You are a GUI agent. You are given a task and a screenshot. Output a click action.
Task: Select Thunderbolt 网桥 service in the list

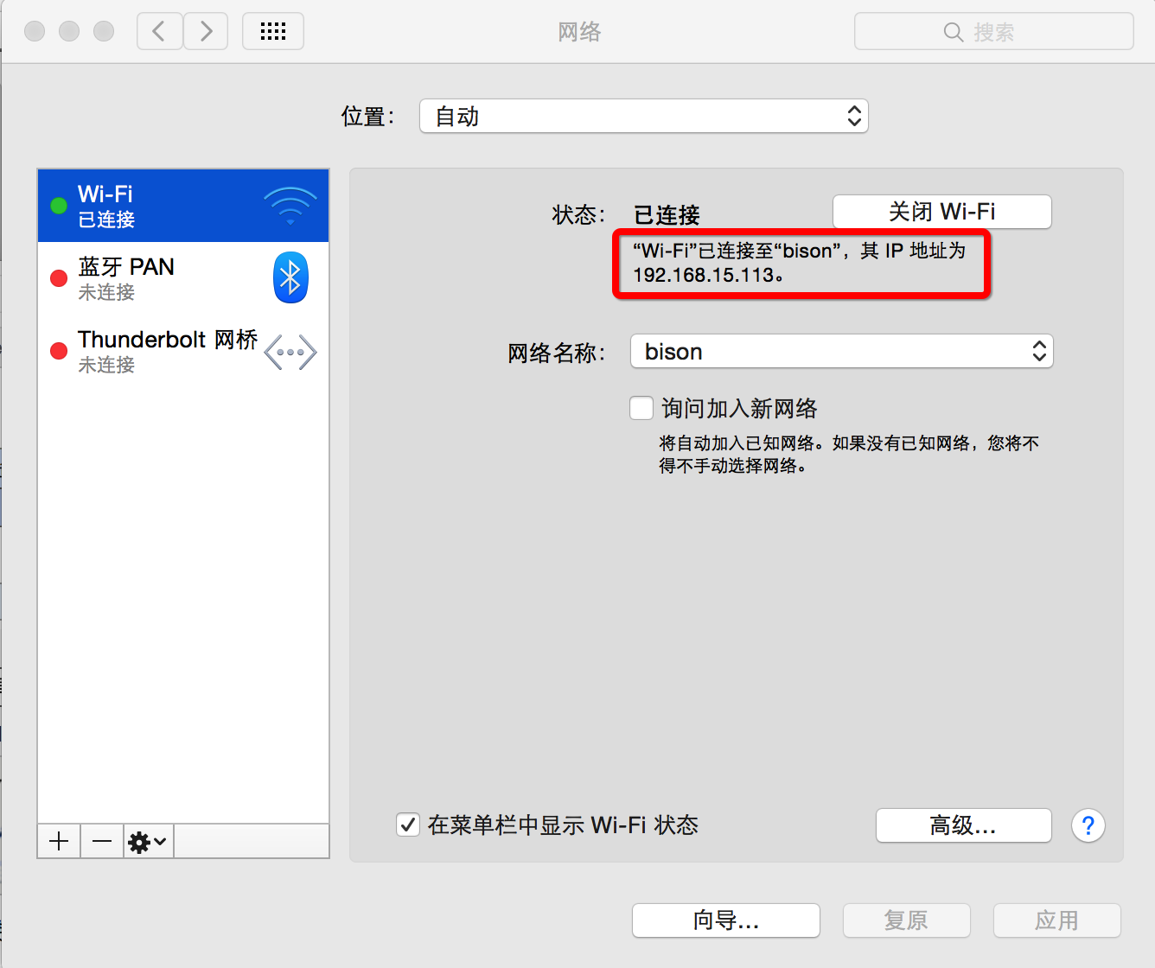(x=183, y=351)
